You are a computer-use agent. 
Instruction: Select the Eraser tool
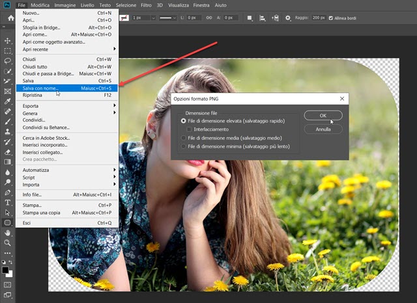click(7, 152)
